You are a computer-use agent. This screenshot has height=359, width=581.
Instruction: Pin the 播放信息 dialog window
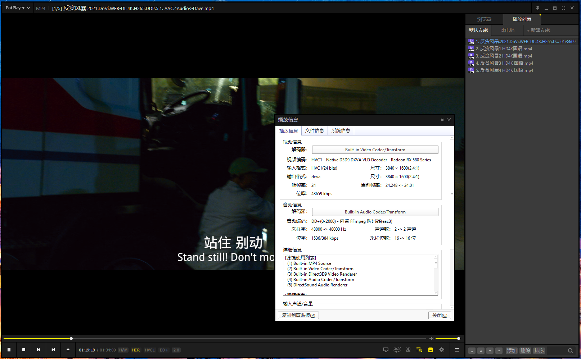(x=442, y=120)
